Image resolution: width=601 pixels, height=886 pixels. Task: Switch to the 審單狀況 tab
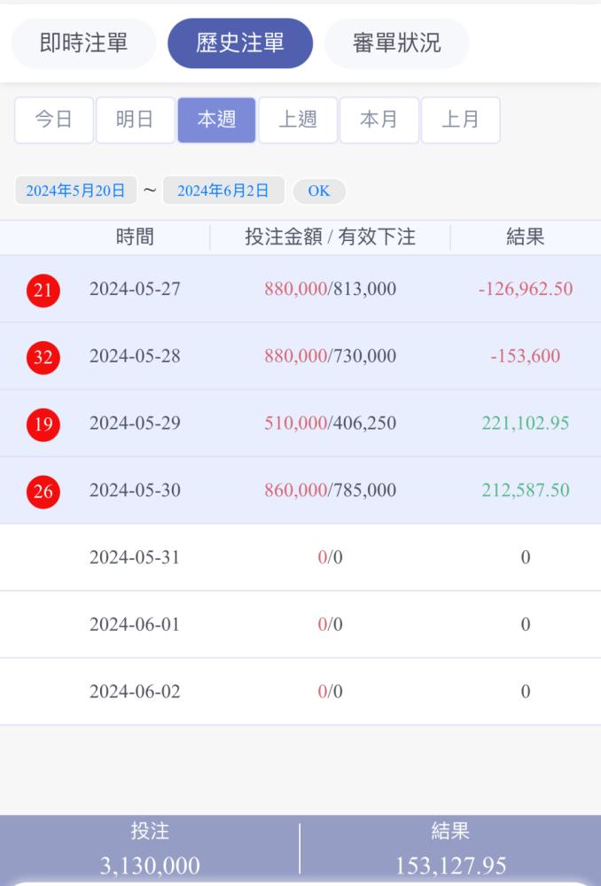tap(397, 43)
